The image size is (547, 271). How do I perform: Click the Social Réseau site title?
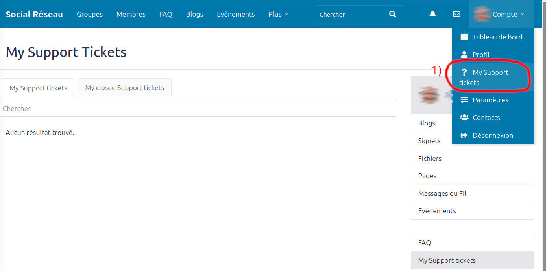pyautogui.click(x=34, y=14)
